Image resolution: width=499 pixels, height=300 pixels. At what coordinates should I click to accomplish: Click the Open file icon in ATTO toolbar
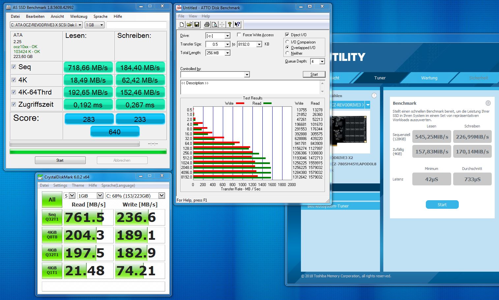pos(189,24)
